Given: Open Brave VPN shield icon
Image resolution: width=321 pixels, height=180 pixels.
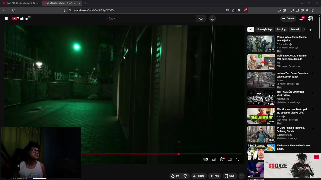Looking at the screenshot, I should pyautogui.click(x=312, y=10).
